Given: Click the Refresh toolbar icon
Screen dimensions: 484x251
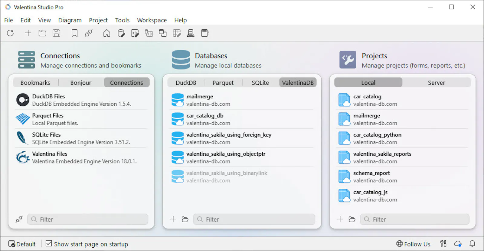Looking at the screenshot, I should tap(10, 33).
